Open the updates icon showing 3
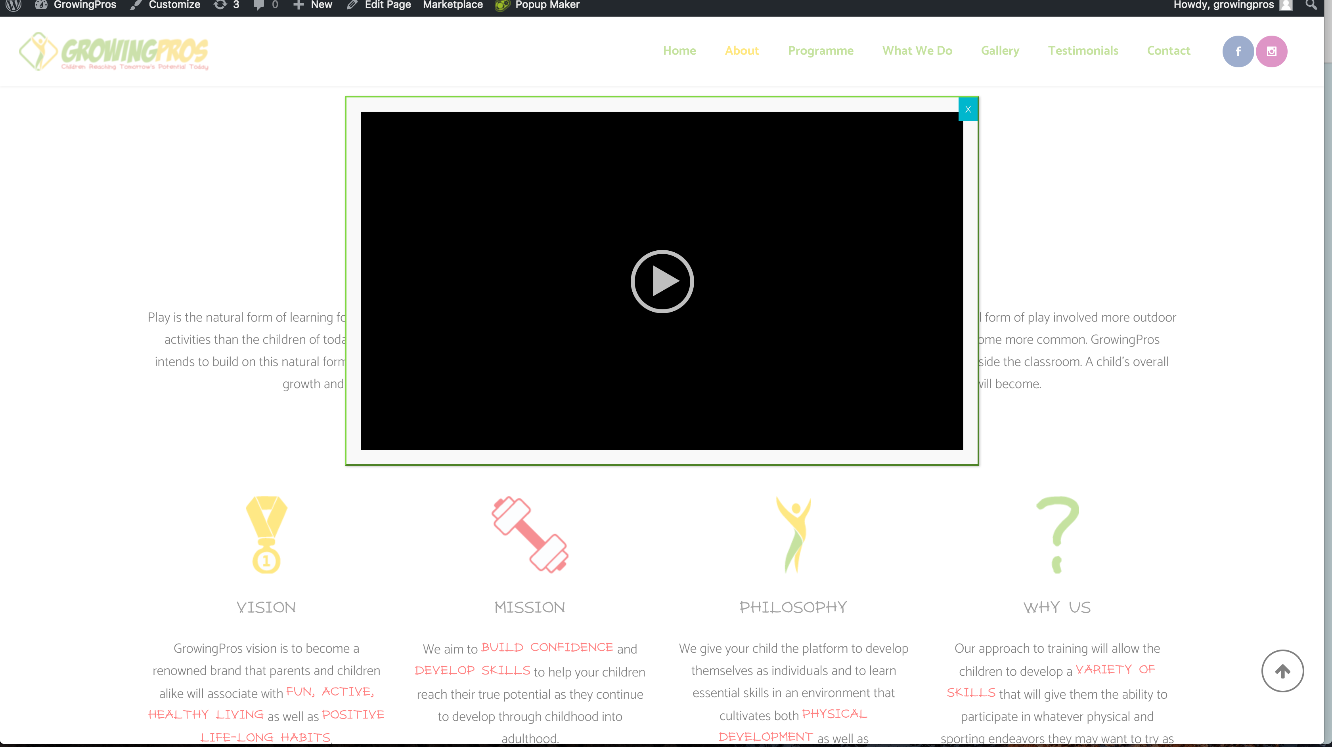The height and width of the screenshot is (747, 1332). click(x=226, y=5)
